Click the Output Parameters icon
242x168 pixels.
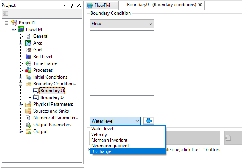point(28,125)
